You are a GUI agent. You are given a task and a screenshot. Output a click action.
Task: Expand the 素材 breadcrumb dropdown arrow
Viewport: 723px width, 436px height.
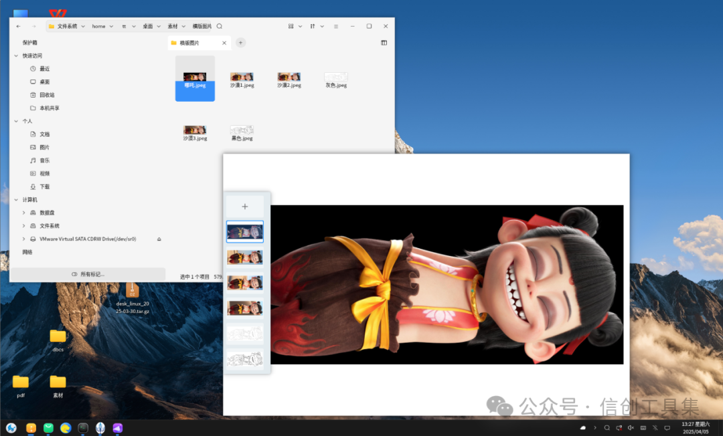point(183,26)
